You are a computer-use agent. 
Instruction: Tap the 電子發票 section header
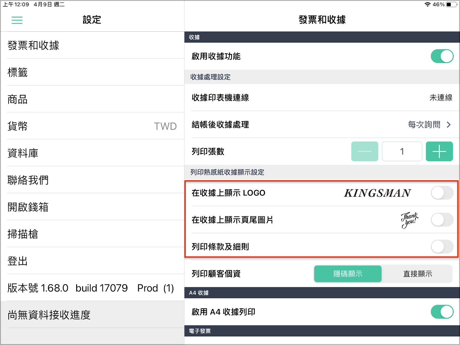(322, 331)
